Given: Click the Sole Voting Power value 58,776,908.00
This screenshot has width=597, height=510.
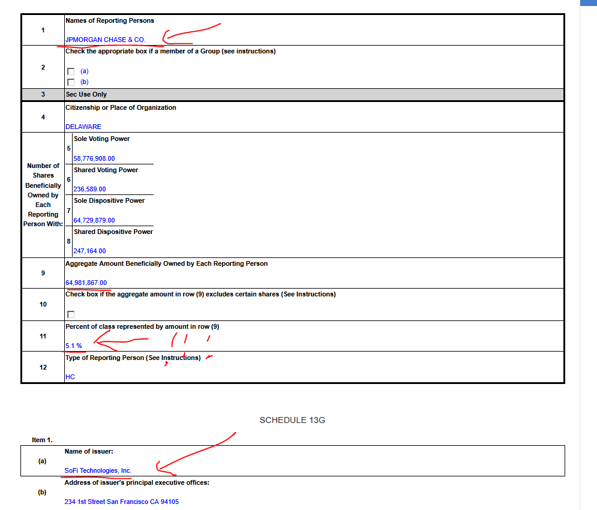Looking at the screenshot, I should click(94, 158).
